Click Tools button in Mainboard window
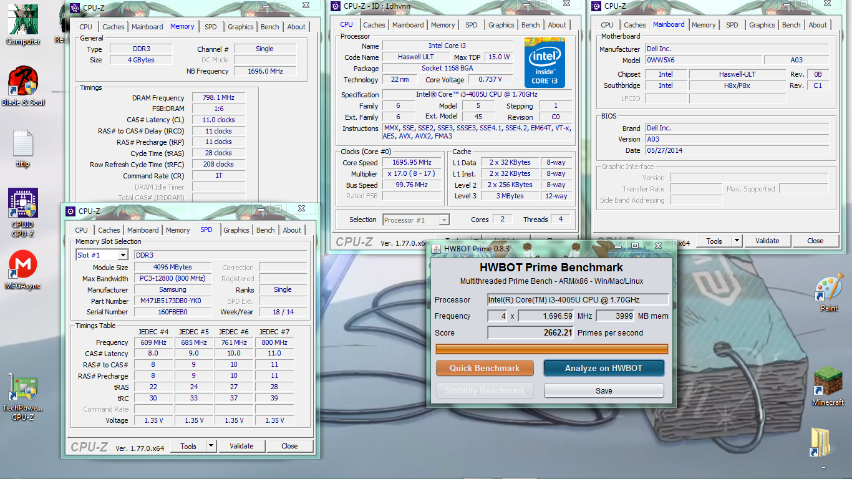This screenshot has width=852, height=479. [x=714, y=241]
